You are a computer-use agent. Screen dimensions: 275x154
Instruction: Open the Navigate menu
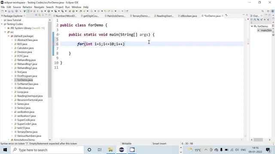[39, 7]
